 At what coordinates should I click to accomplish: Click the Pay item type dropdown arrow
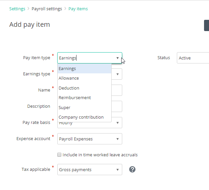(x=118, y=58)
